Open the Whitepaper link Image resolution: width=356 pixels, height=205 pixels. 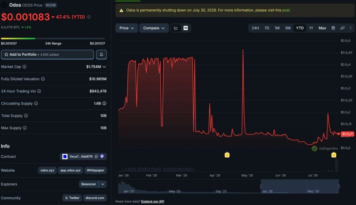[95, 170]
